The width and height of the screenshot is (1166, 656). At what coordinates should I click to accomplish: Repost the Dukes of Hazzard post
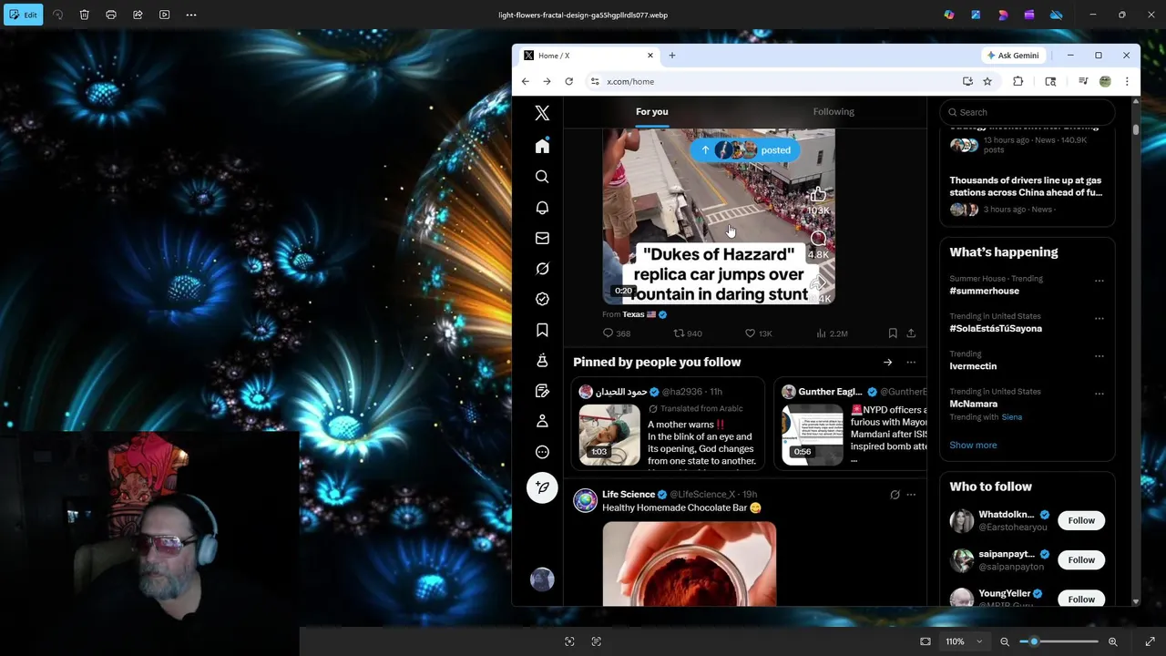click(x=687, y=333)
